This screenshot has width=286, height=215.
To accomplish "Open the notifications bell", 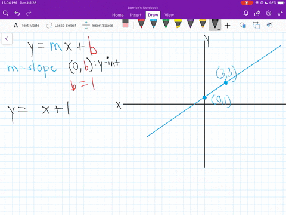I will 246,13.
